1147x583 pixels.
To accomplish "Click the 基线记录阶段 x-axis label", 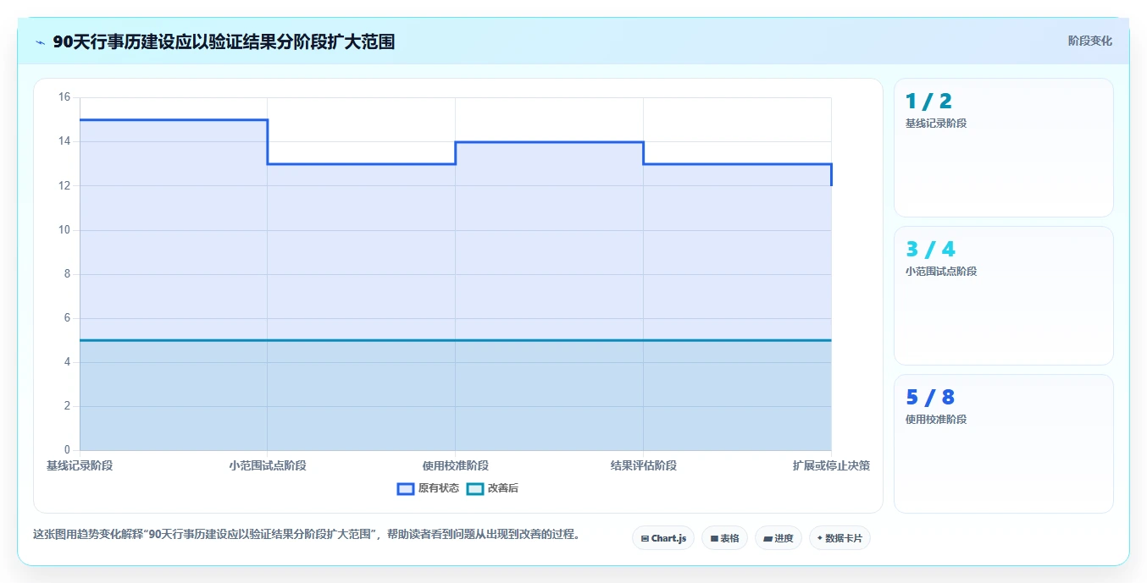I will click(80, 465).
